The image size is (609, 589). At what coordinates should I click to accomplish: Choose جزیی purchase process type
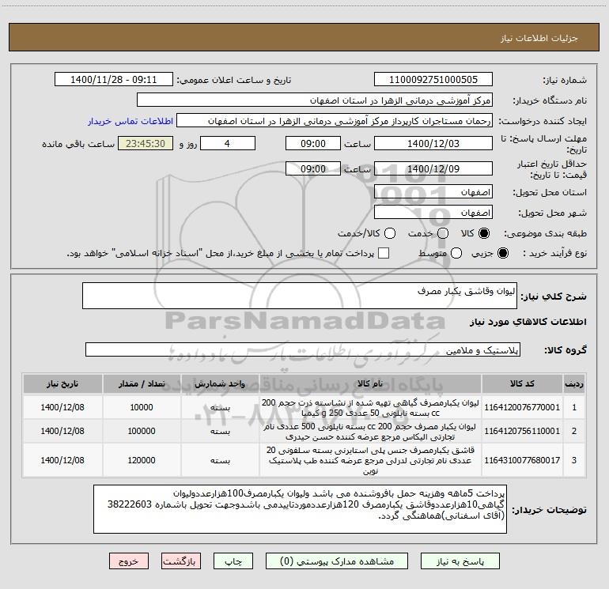point(502,253)
